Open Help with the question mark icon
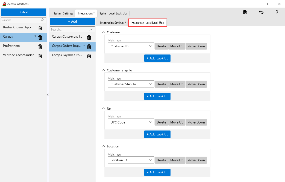The image size is (285, 182). [277, 13]
